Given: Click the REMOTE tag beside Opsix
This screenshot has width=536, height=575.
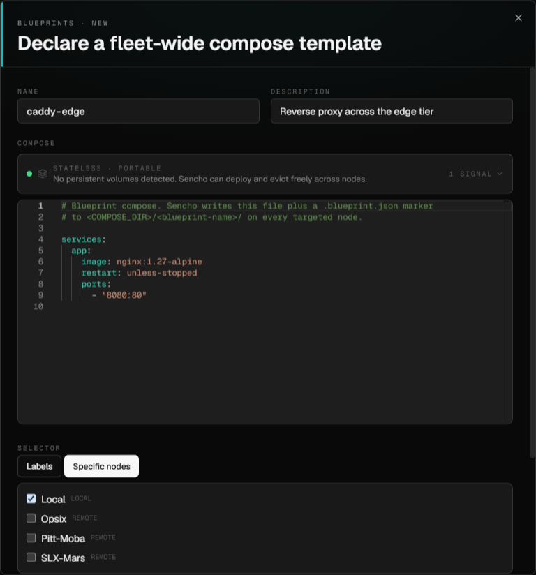Looking at the screenshot, I should tap(84, 518).
